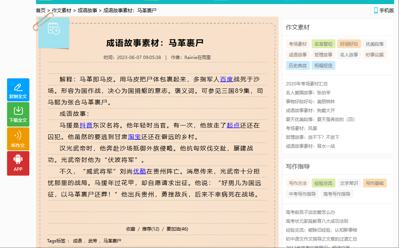Open 作文素材 breadcrumb link
Image resolution: width=399 pixels, height=248 pixels.
[x=62, y=10]
